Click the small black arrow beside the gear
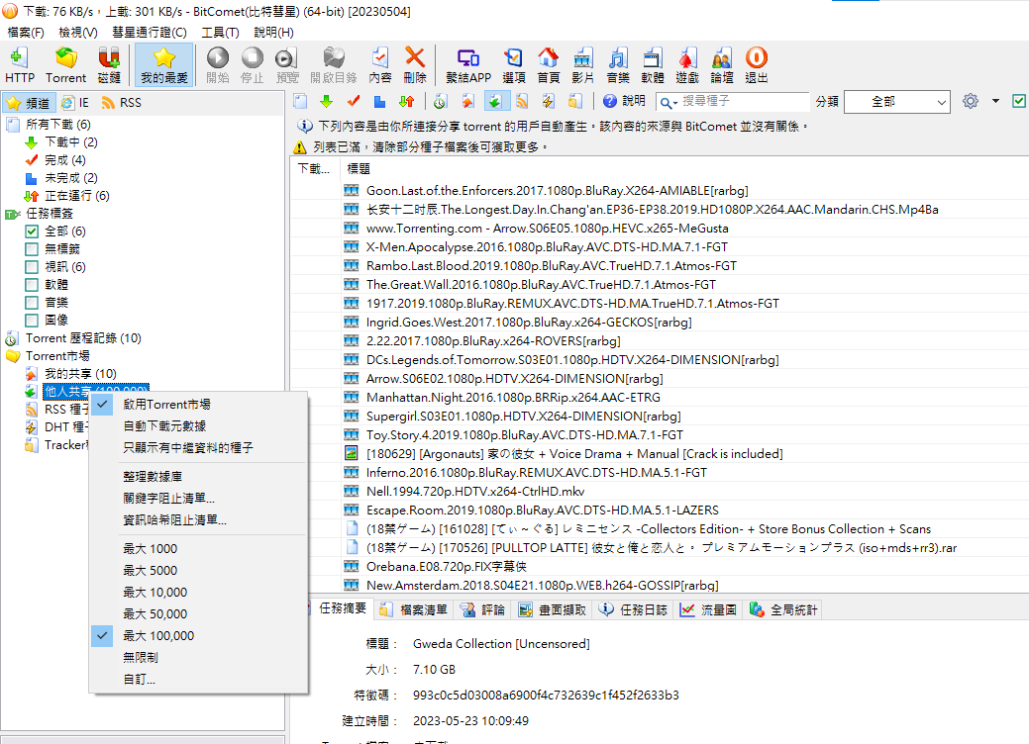The image size is (1029, 744). coord(995,101)
